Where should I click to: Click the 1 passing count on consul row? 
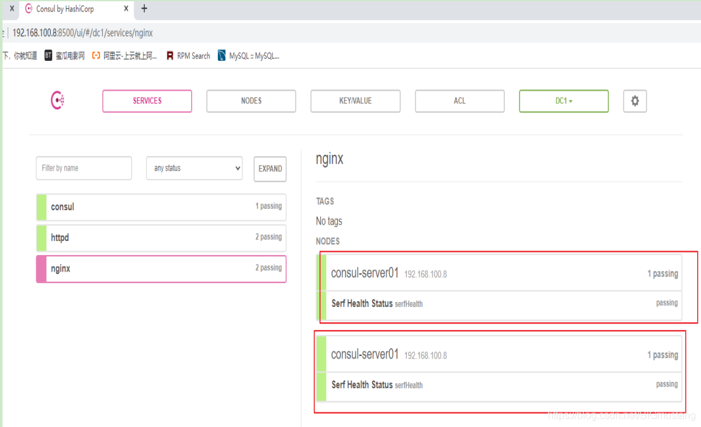(268, 206)
